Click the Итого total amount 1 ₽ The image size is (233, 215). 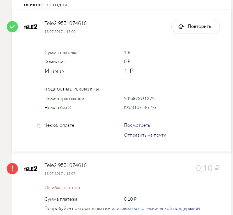(128, 71)
